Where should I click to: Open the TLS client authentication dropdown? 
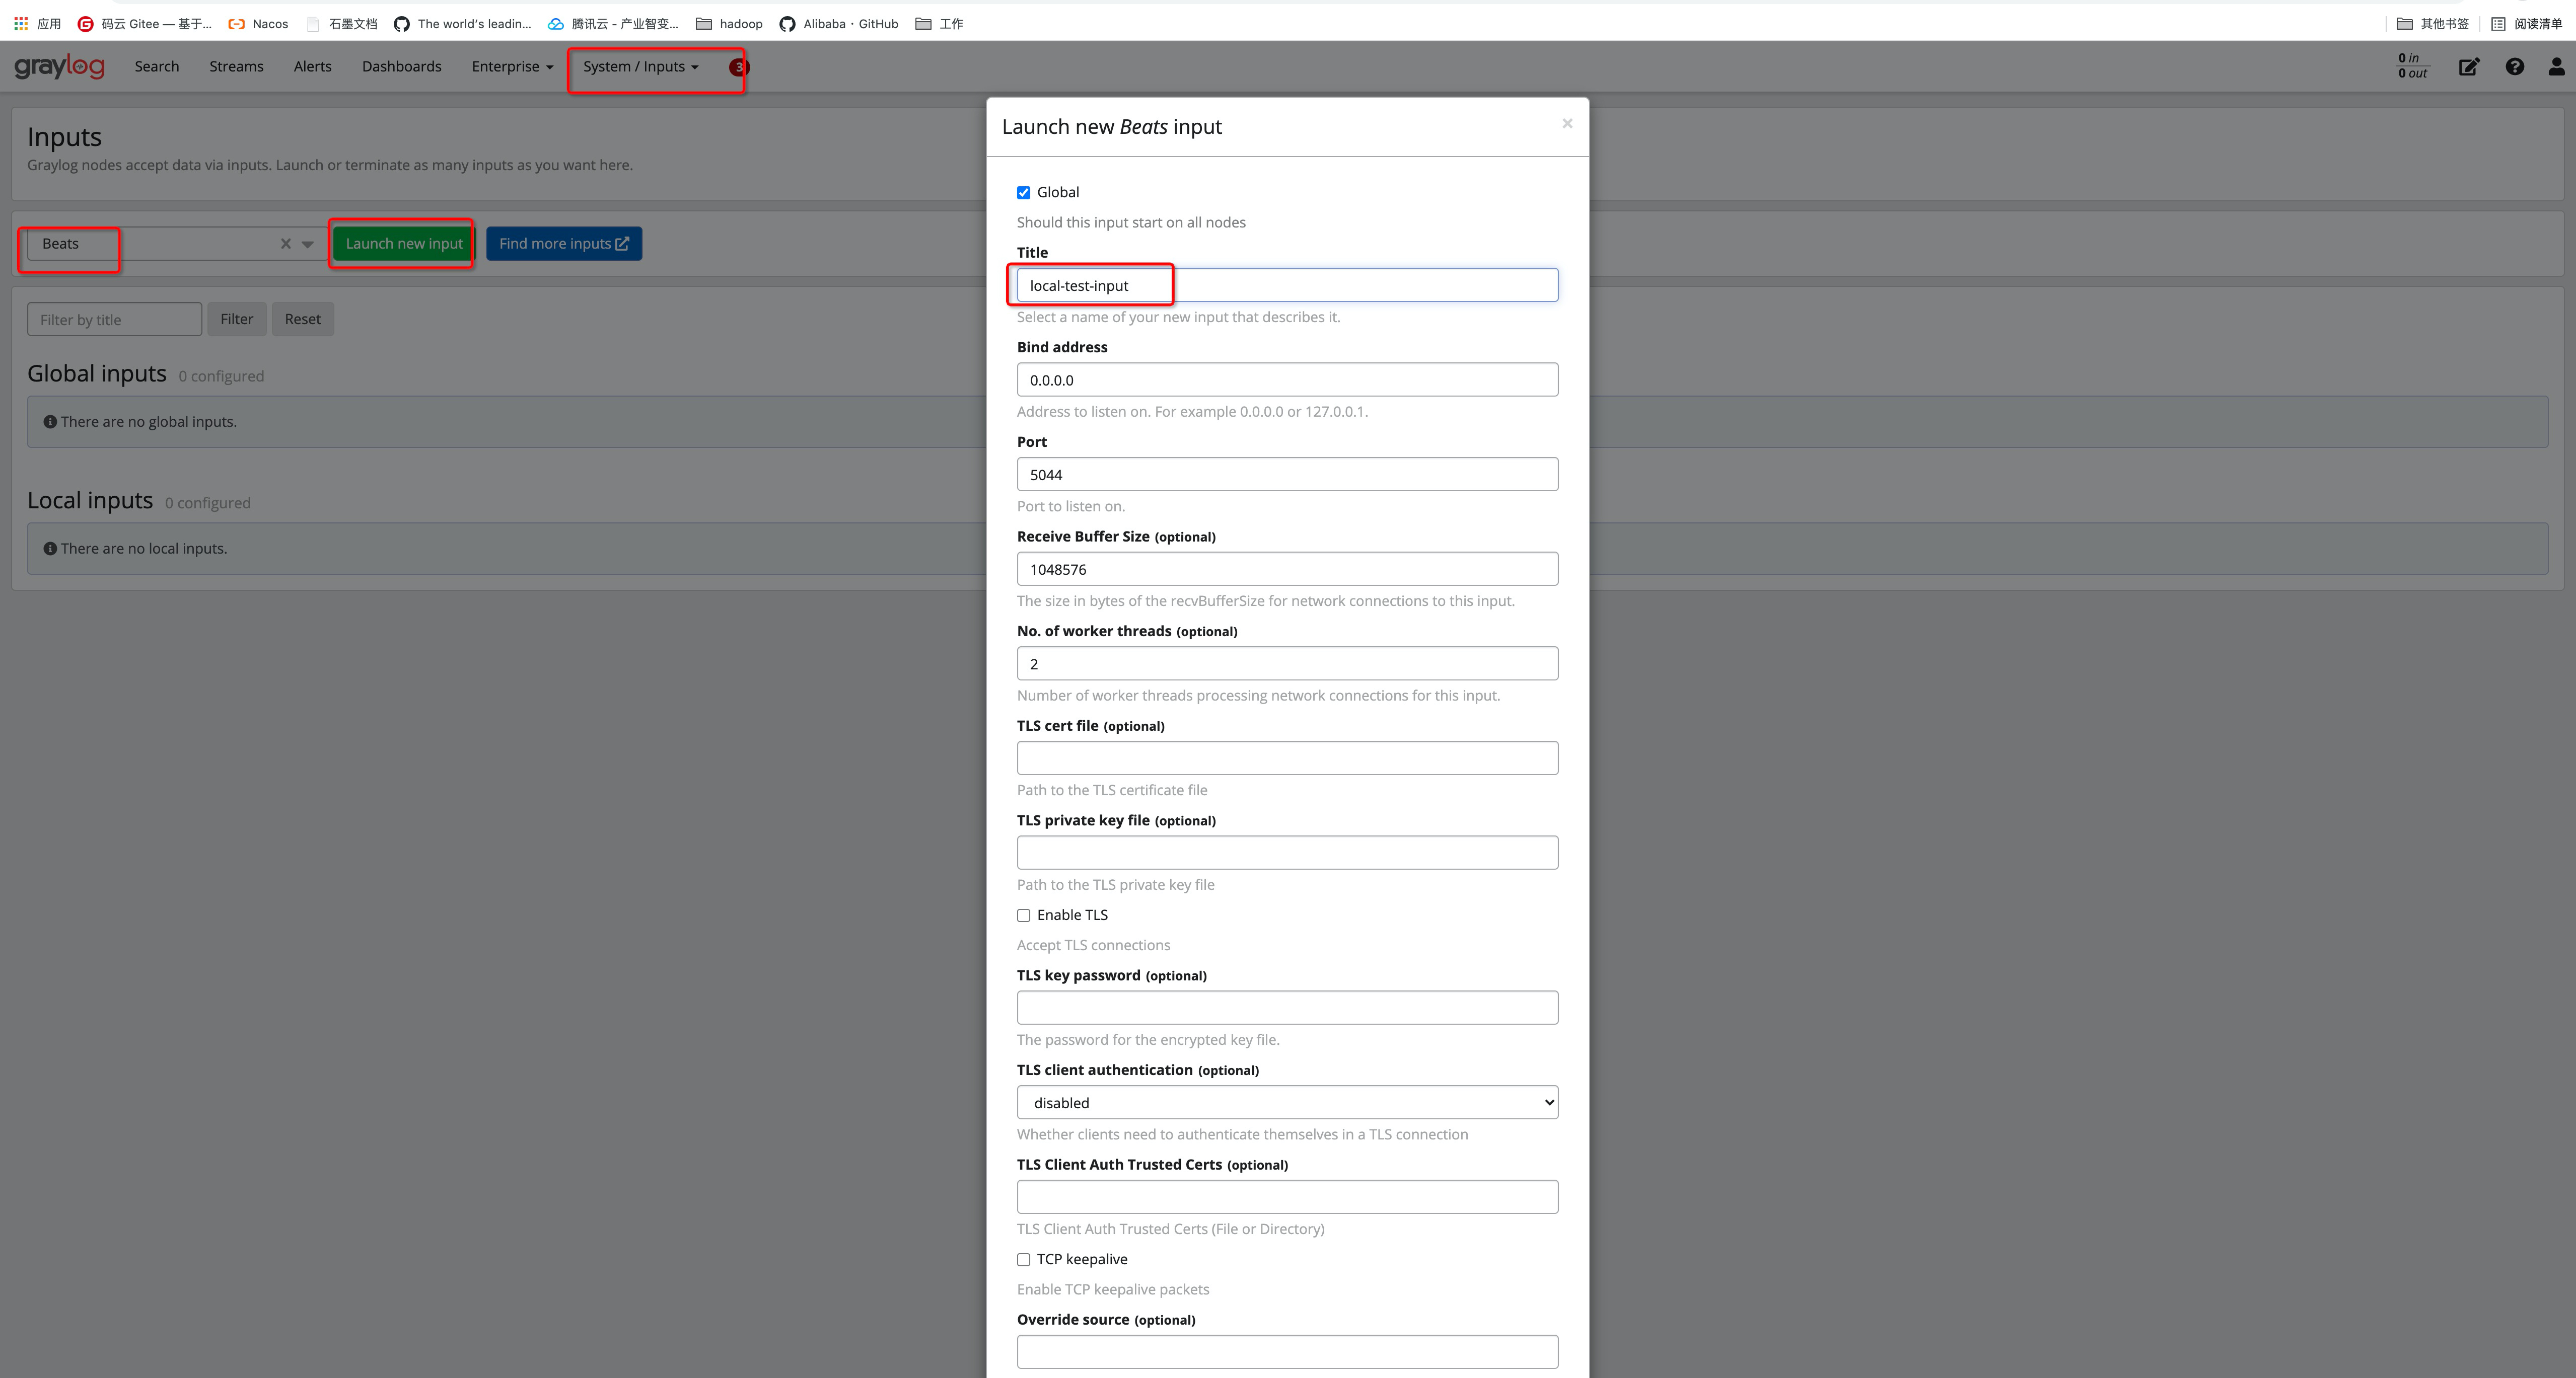click(x=1286, y=1102)
